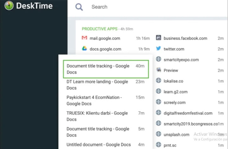Click the PRODUCTIVE APPS heading
Screen dimensions: 228x149
[x=100, y=29]
